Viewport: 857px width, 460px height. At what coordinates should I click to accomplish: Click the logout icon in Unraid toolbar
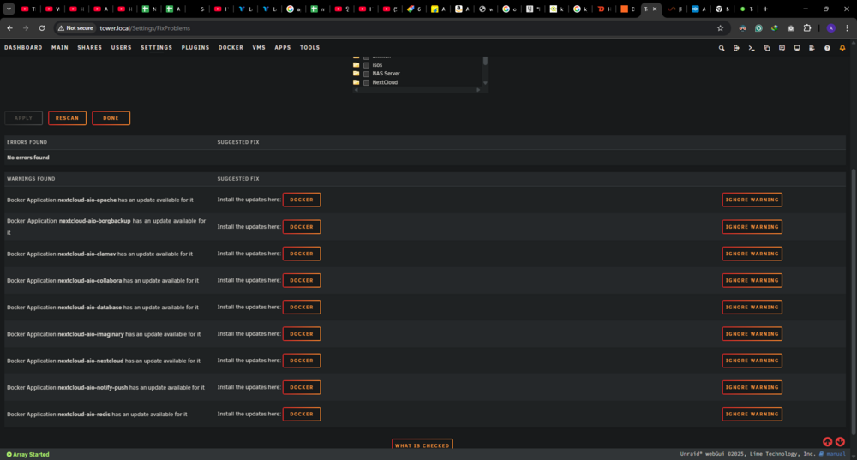(736, 48)
